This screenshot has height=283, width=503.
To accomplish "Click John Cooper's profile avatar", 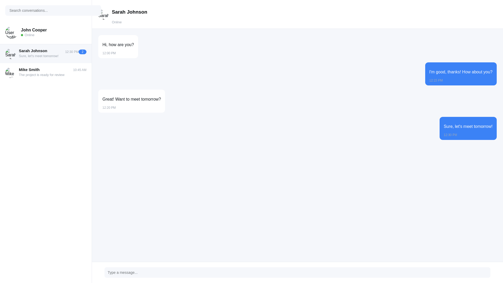I will coord(11,33).
